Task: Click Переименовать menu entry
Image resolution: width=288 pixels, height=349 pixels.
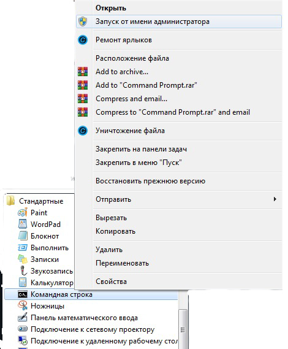Action: coord(122,263)
